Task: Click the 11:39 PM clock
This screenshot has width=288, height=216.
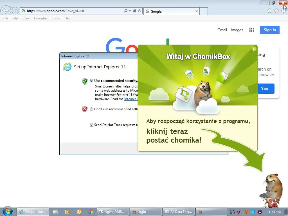Action: (274, 212)
